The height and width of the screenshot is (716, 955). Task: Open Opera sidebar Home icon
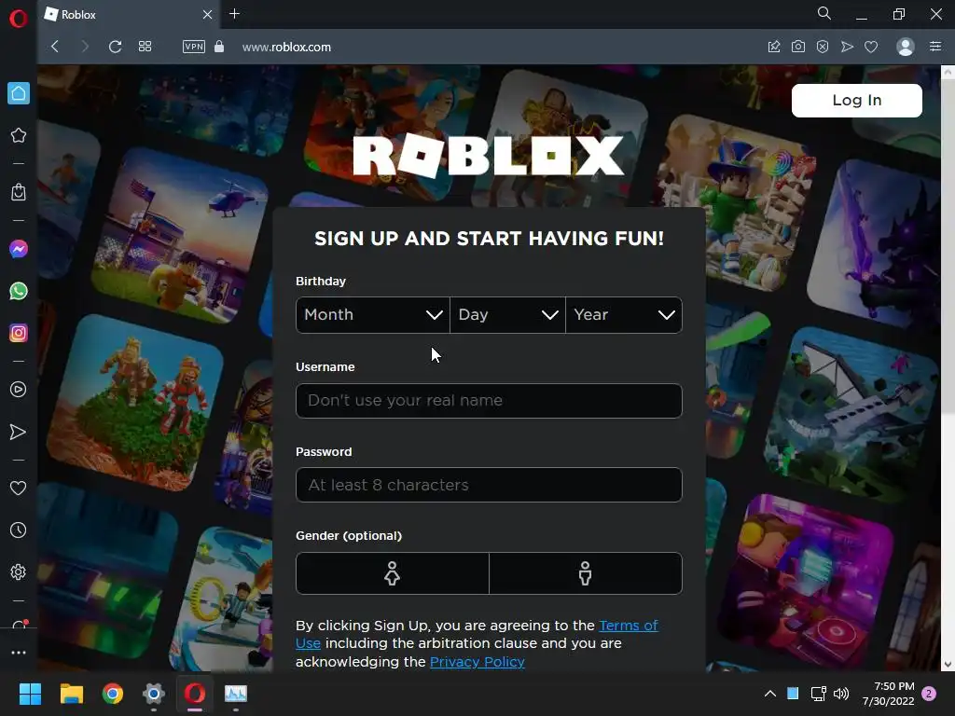pos(19,93)
